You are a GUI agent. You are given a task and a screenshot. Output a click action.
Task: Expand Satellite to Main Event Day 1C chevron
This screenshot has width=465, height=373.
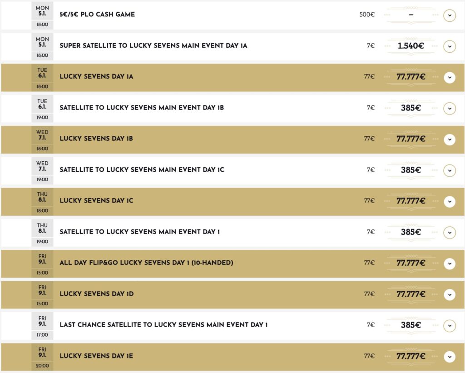pyautogui.click(x=449, y=170)
